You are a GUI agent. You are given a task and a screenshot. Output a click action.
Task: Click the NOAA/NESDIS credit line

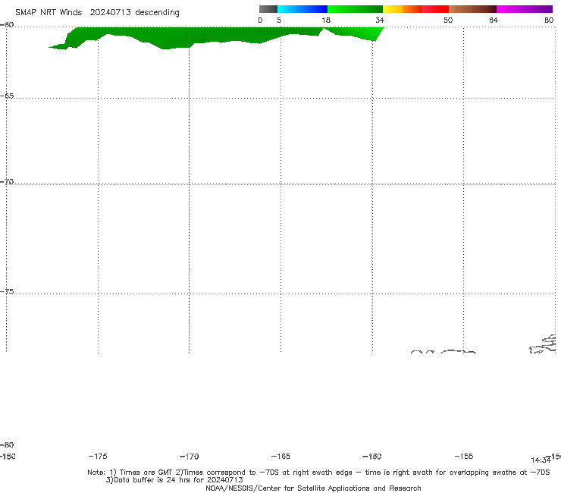pos(313,488)
